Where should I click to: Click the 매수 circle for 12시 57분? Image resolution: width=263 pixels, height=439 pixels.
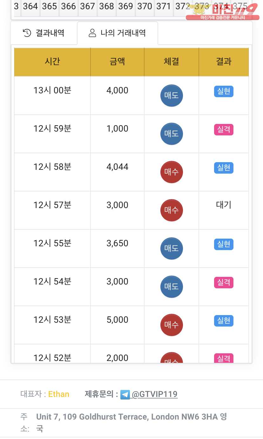point(172,210)
